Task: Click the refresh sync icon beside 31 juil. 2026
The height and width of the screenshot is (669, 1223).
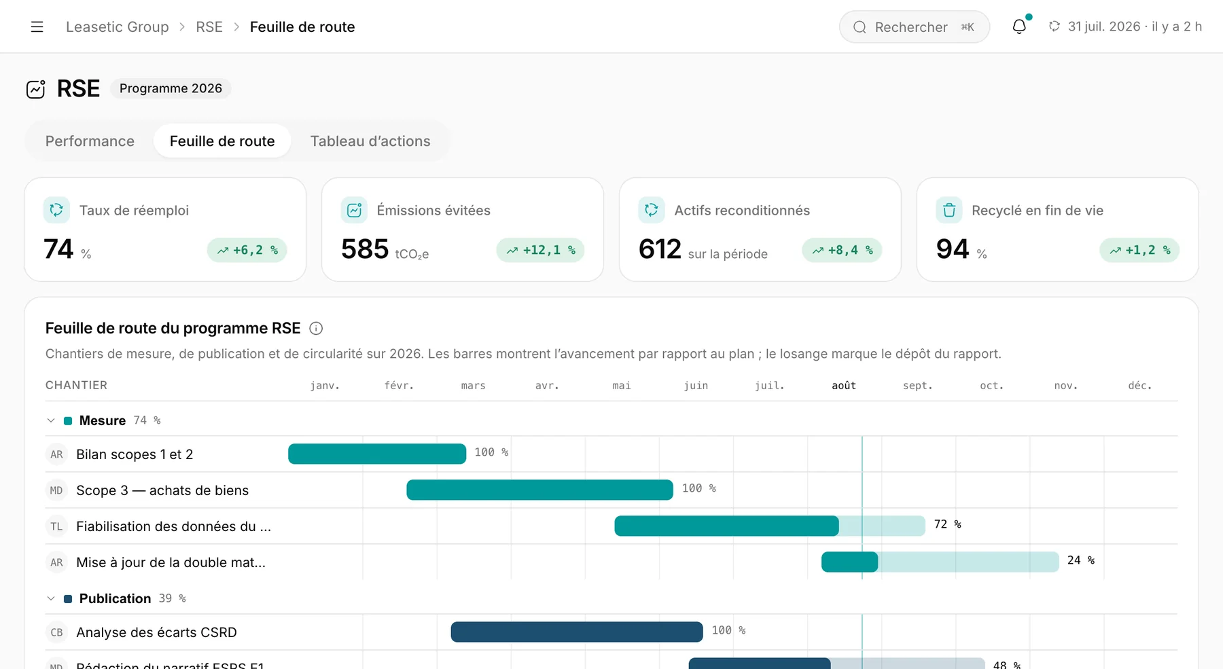Action: tap(1054, 26)
